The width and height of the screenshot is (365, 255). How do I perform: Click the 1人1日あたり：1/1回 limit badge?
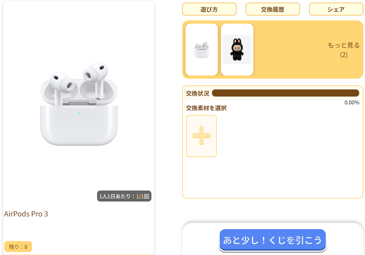tap(124, 196)
